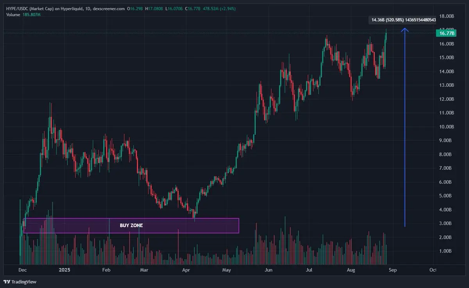Click the 12.00B price axis label
The height and width of the screenshot is (288, 469).
(x=447, y=99)
